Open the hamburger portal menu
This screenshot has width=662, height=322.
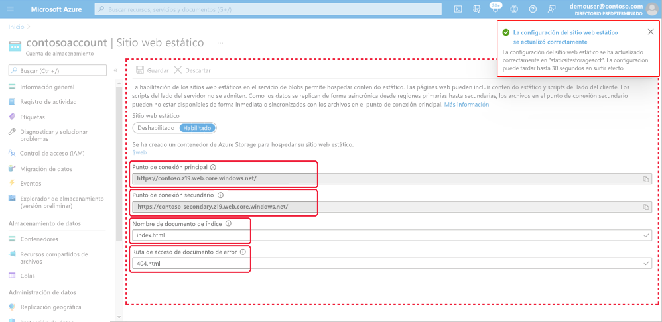(x=11, y=9)
